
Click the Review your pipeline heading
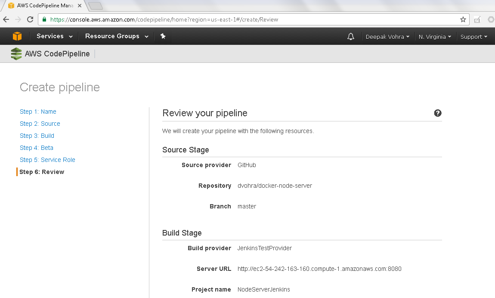(x=205, y=113)
